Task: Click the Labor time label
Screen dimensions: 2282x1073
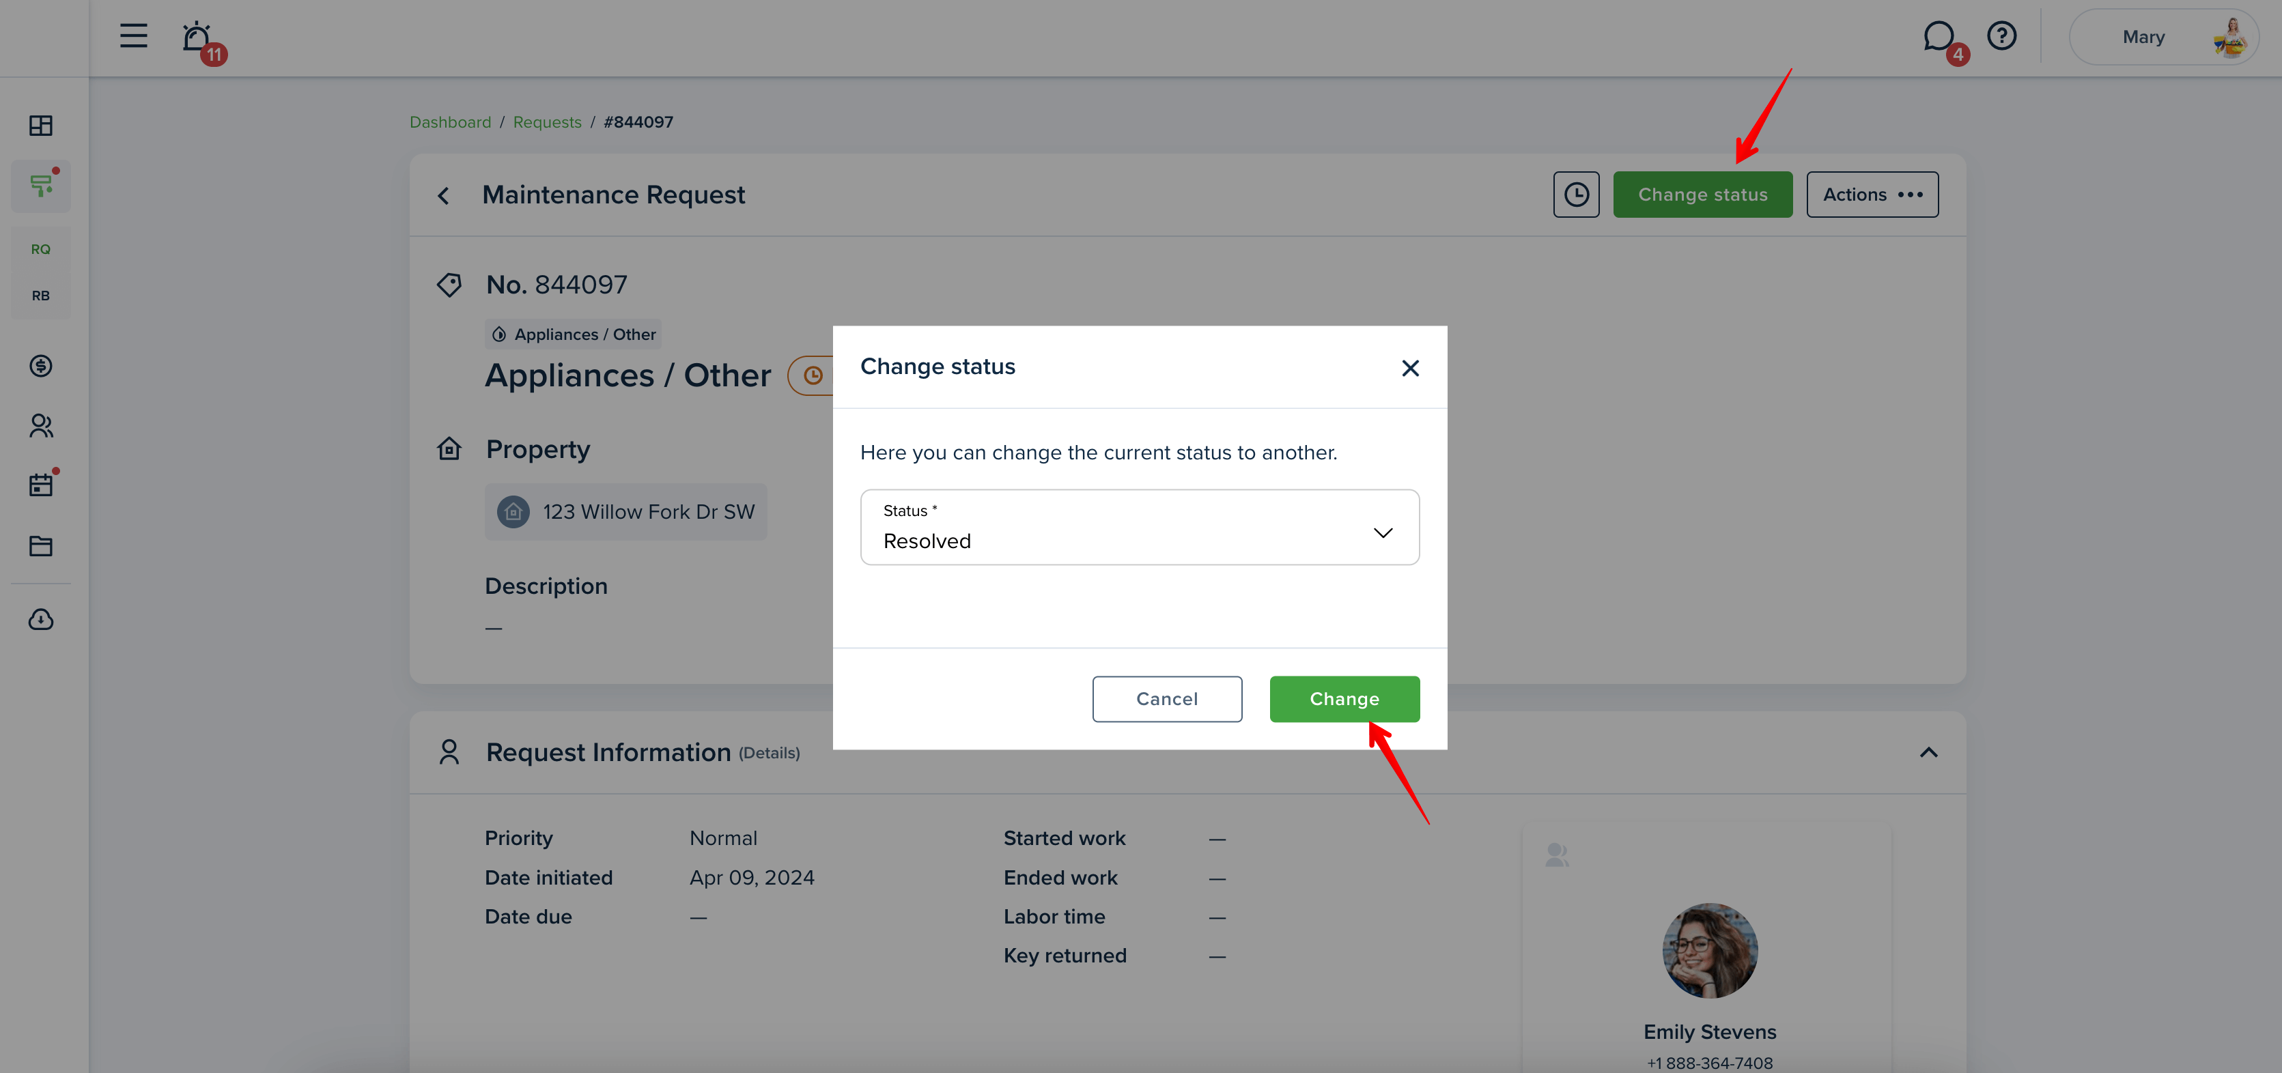Action: (1054, 917)
